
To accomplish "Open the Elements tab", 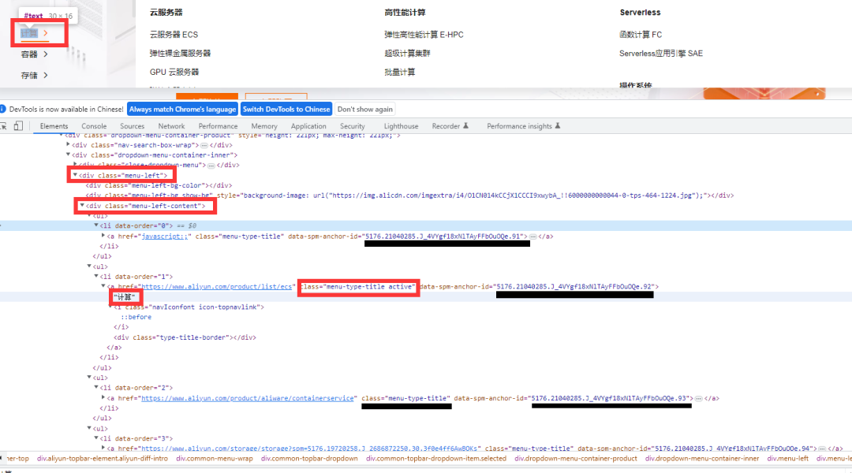I will click(x=54, y=126).
